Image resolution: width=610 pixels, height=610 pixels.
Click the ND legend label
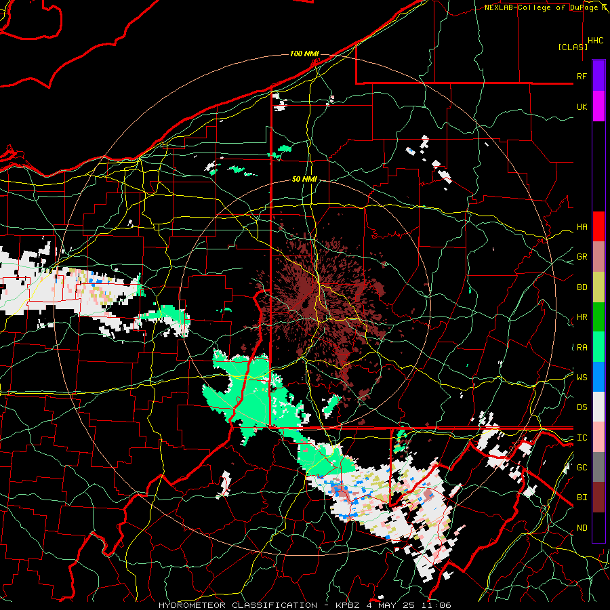click(x=582, y=528)
